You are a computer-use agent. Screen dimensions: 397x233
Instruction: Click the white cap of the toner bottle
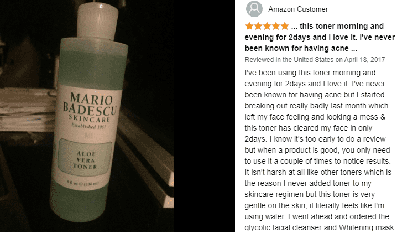[97, 22]
